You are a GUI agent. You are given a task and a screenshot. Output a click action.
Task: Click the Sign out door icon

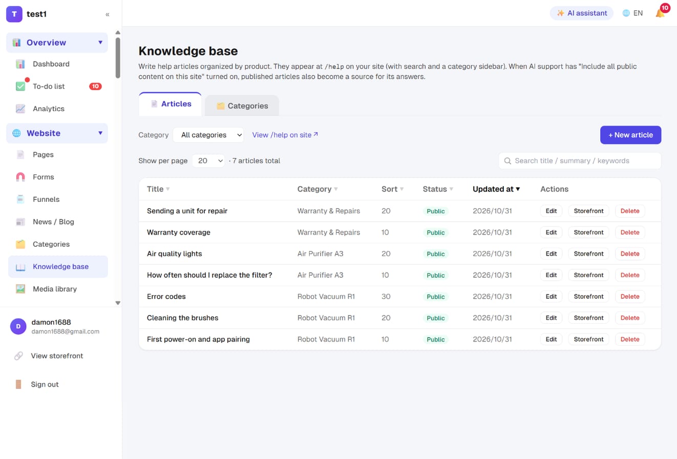(x=18, y=384)
